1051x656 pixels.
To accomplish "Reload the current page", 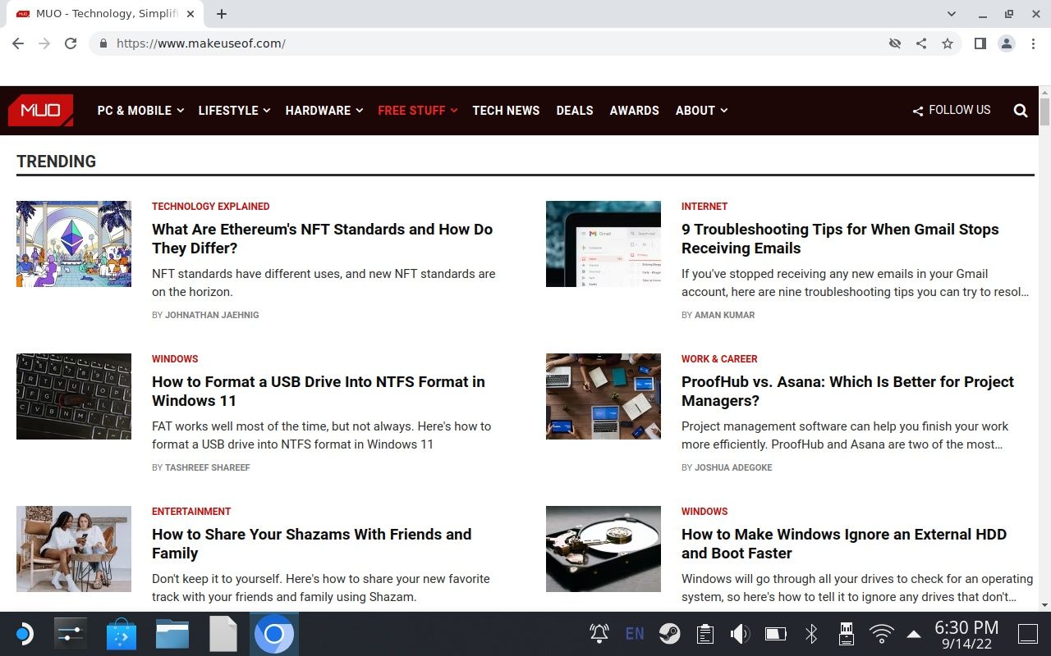I will tap(71, 43).
